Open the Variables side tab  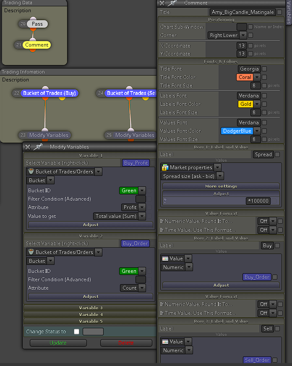pyautogui.click(x=289, y=12)
